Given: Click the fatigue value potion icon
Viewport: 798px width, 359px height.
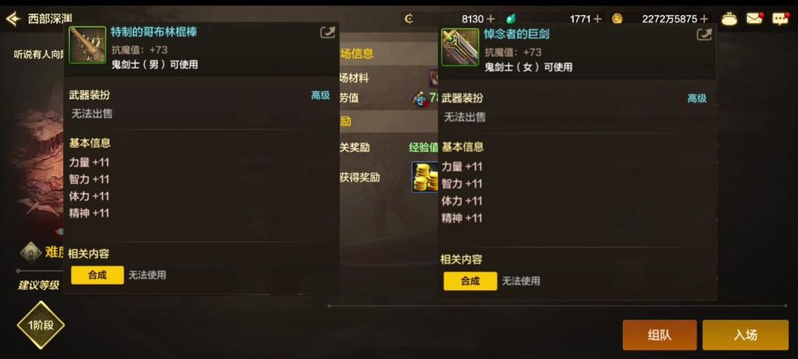Looking at the screenshot, I should [420, 98].
